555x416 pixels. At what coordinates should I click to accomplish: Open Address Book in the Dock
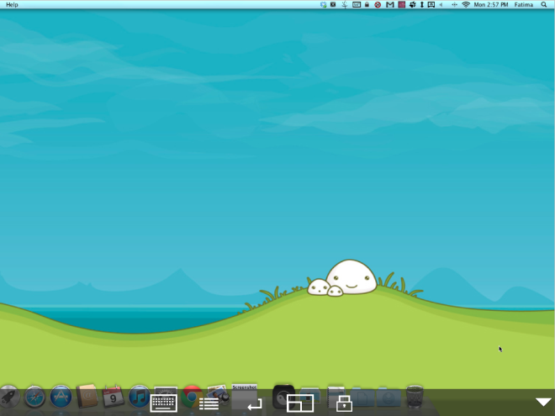(87, 396)
